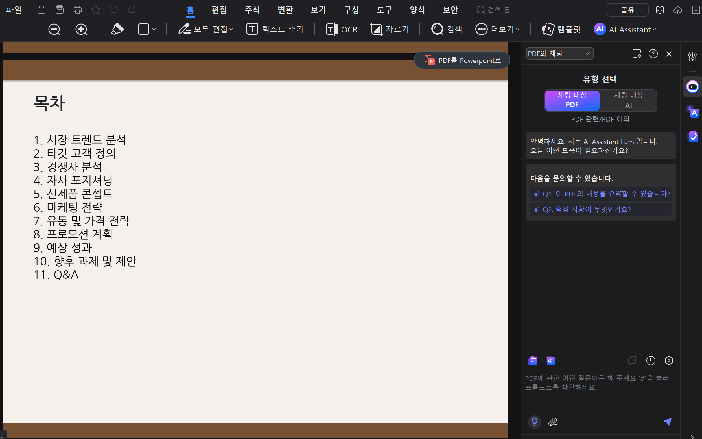Zoom in with the plus magnifier
Viewport: 702px width, 439px height.
pyautogui.click(x=81, y=29)
